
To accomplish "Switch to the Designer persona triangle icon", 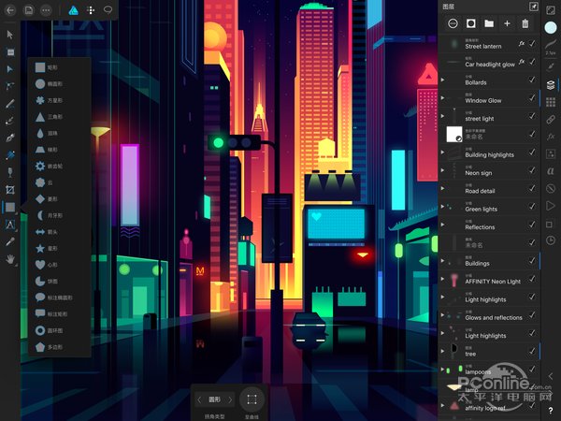I will tap(73, 10).
